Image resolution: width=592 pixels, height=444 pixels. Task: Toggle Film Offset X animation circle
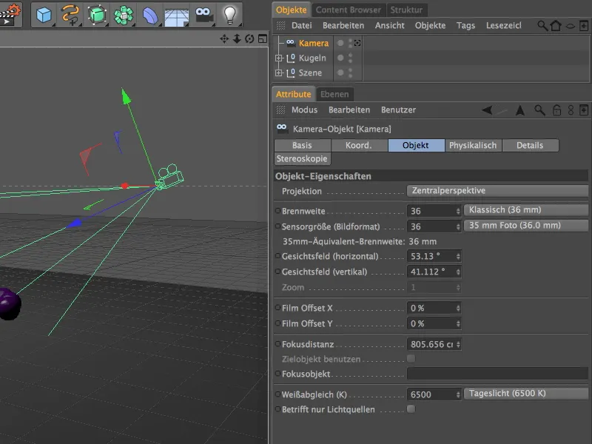pyautogui.click(x=278, y=308)
